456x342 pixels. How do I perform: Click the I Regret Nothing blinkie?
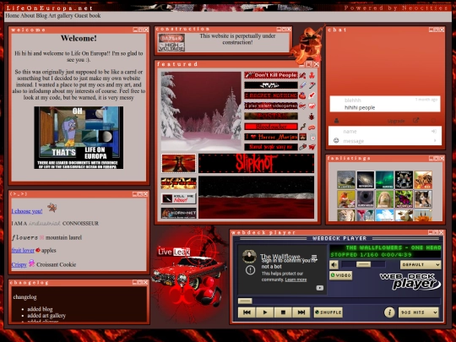(271, 95)
